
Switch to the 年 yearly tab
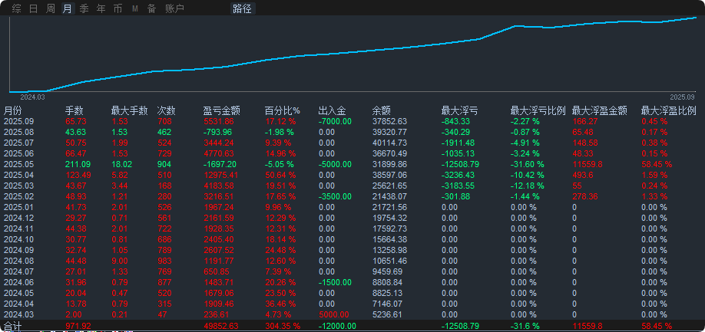click(x=101, y=8)
